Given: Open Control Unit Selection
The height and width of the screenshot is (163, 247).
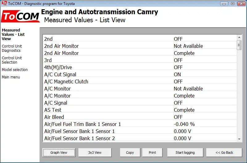Looking at the screenshot, I should pos(12,60).
